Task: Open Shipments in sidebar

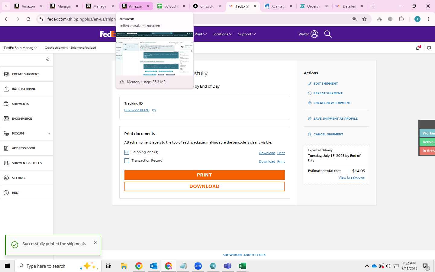Action: click(x=27, y=104)
